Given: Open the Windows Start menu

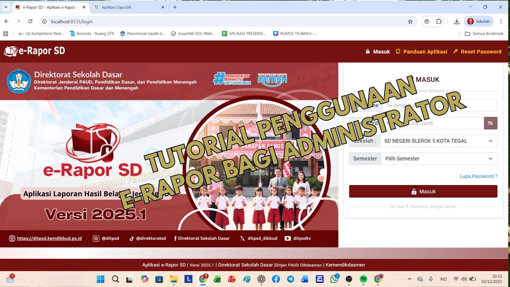Looking at the screenshot, I should coord(100,279).
